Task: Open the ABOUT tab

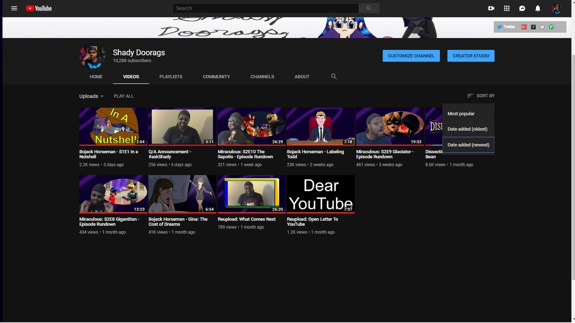Action: pos(302,77)
